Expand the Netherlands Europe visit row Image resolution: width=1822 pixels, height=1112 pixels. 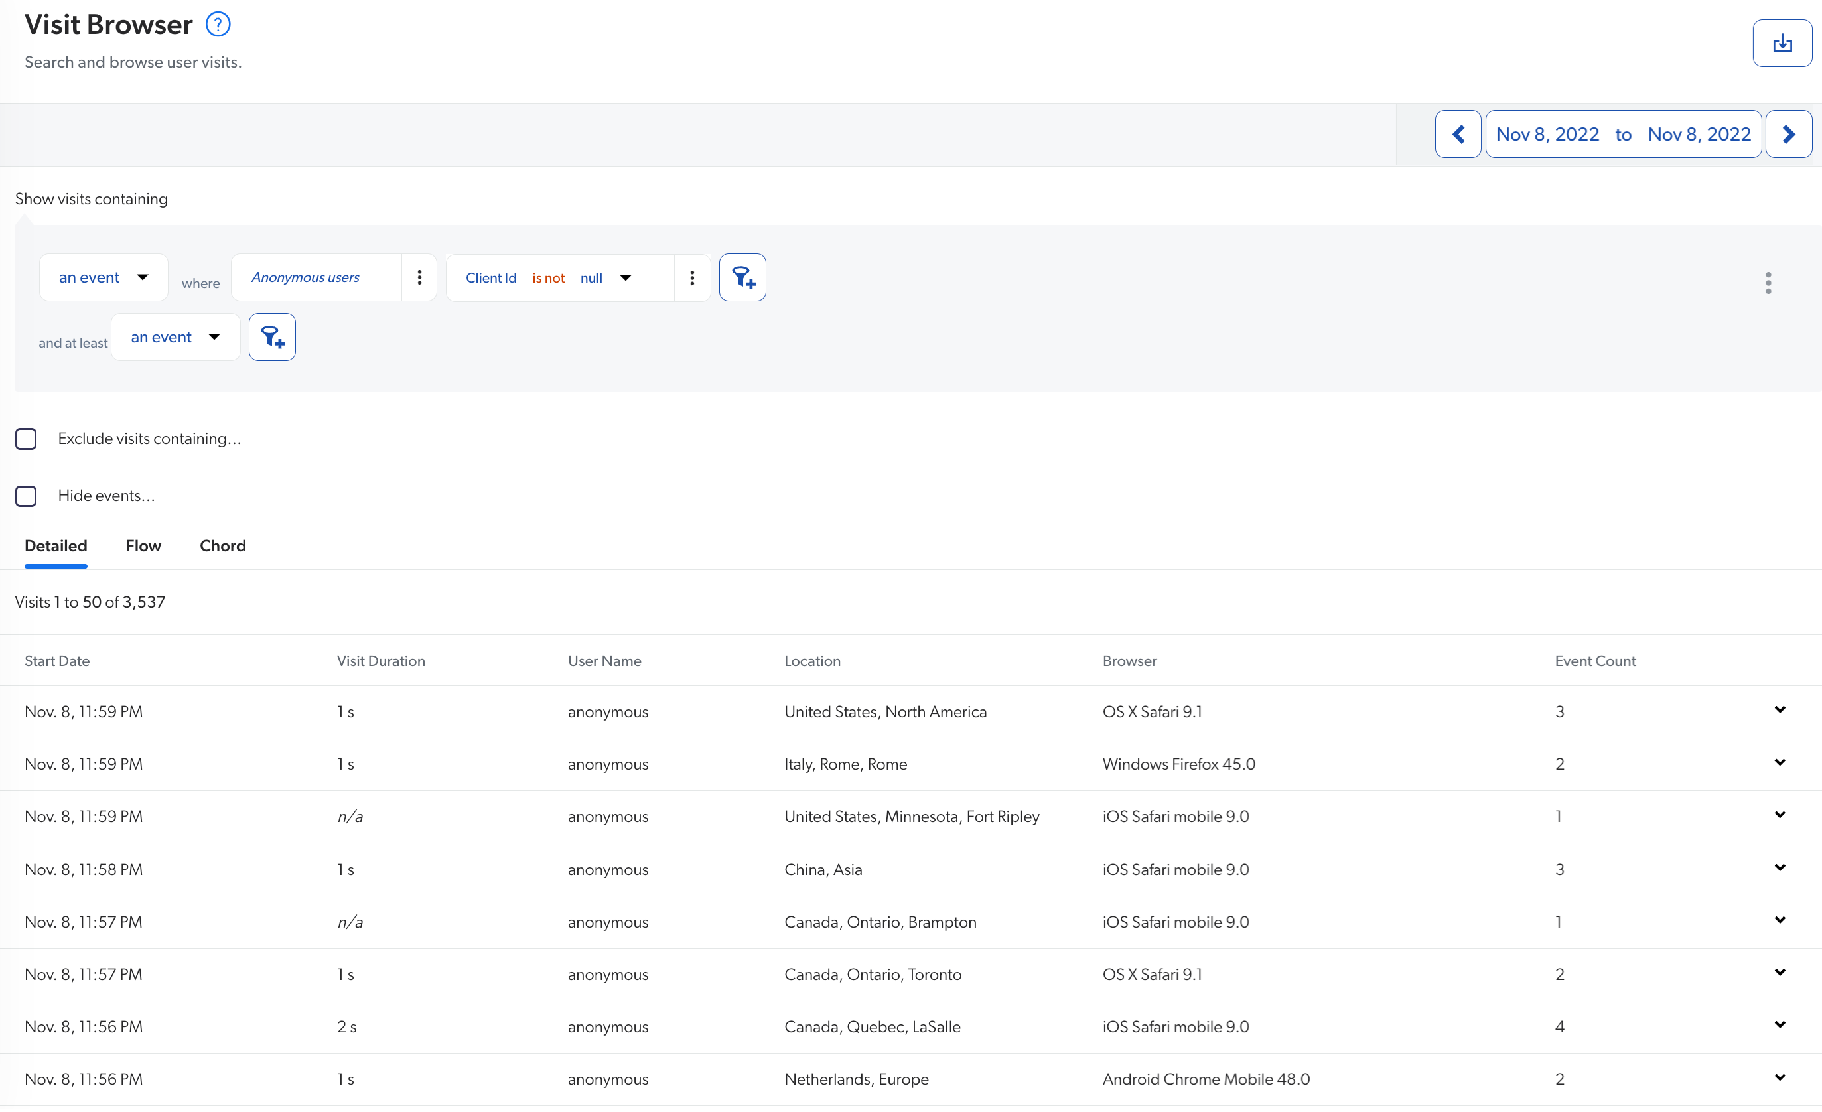point(1779,1078)
